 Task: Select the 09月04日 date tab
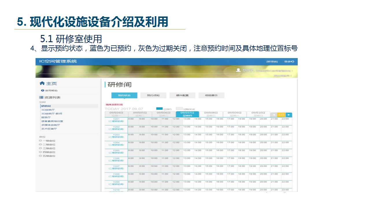pyautogui.click(x=116, y=114)
